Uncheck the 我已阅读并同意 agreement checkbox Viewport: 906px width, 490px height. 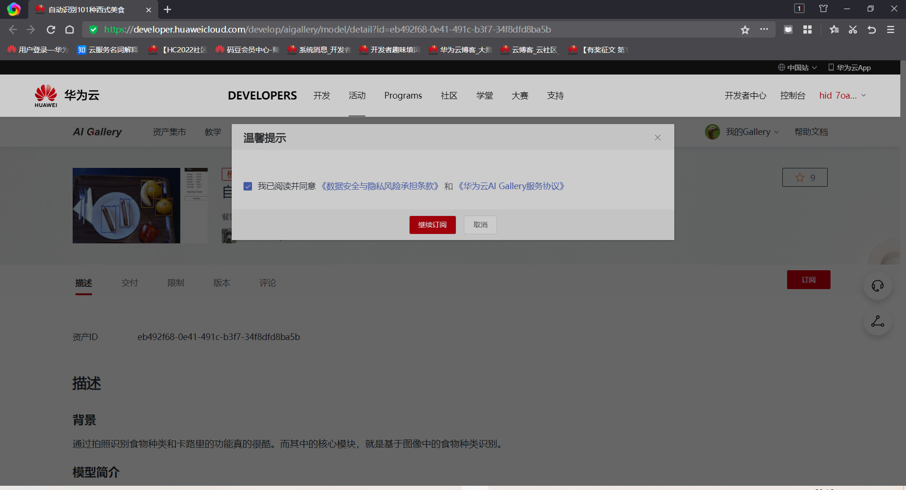coord(248,186)
